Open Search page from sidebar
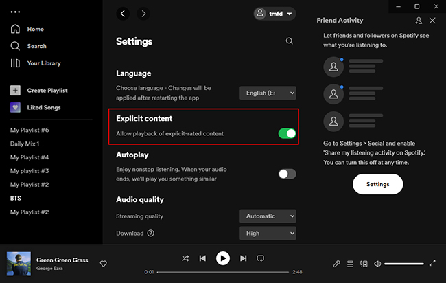The height and width of the screenshot is (283, 446). [28, 46]
